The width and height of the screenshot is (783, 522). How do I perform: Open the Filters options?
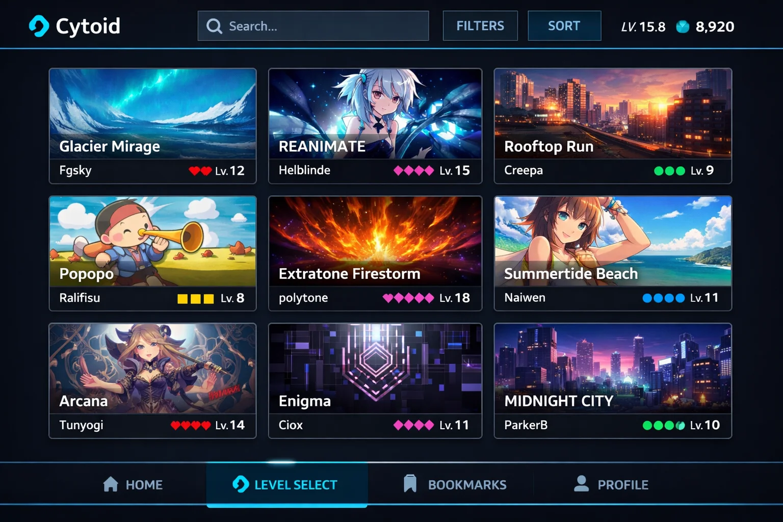click(480, 25)
